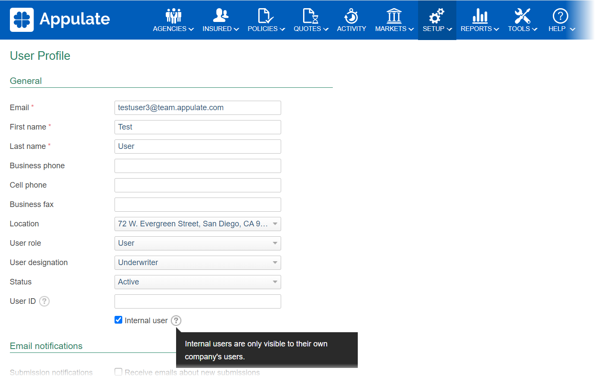This screenshot has width=595, height=383.
Task: Open the User role dropdown
Action: coord(198,243)
